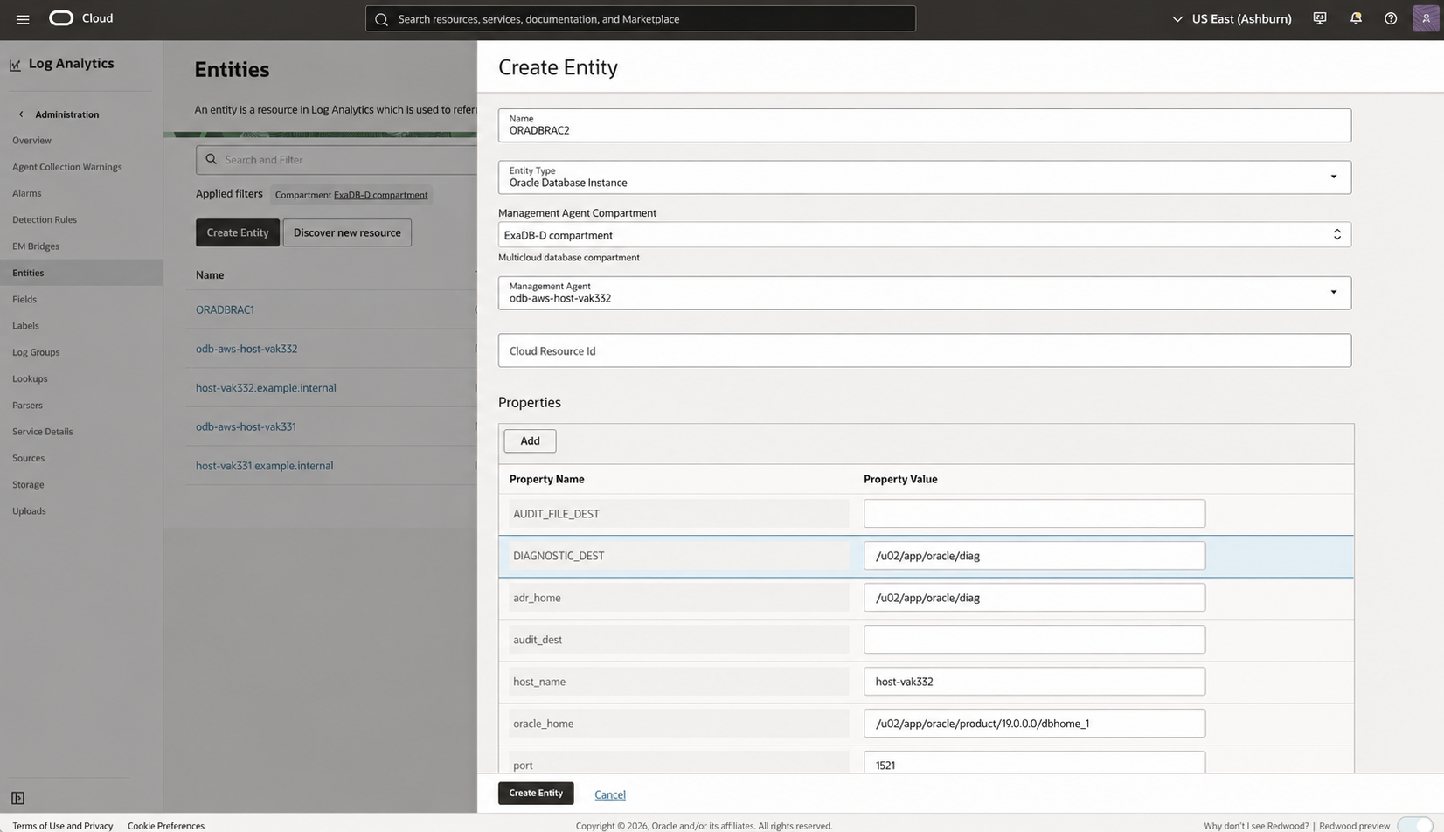Open Overview in the sidebar
Screen dimensions: 1444x832
31,141
